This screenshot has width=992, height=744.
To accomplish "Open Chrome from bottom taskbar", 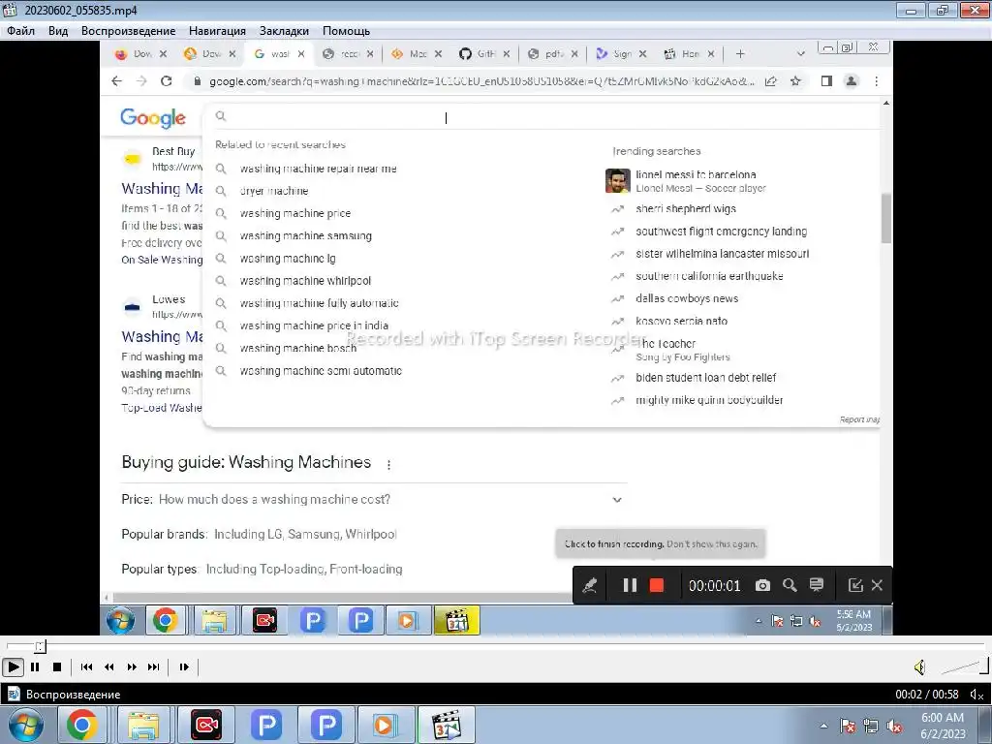I will pyautogui.click(x=82, y=725).
